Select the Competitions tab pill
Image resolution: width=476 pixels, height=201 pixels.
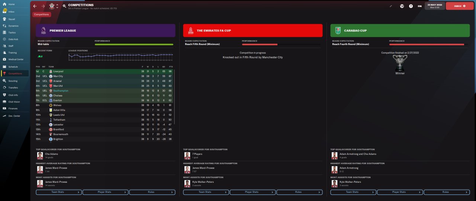click(42, 15)
